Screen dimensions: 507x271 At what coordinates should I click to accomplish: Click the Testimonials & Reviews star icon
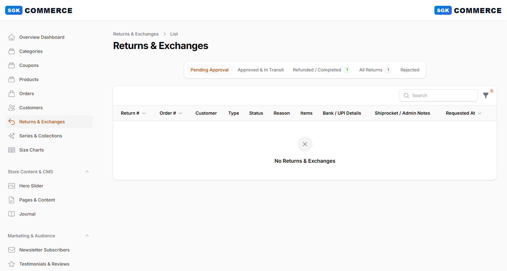[x=12, y=264]
